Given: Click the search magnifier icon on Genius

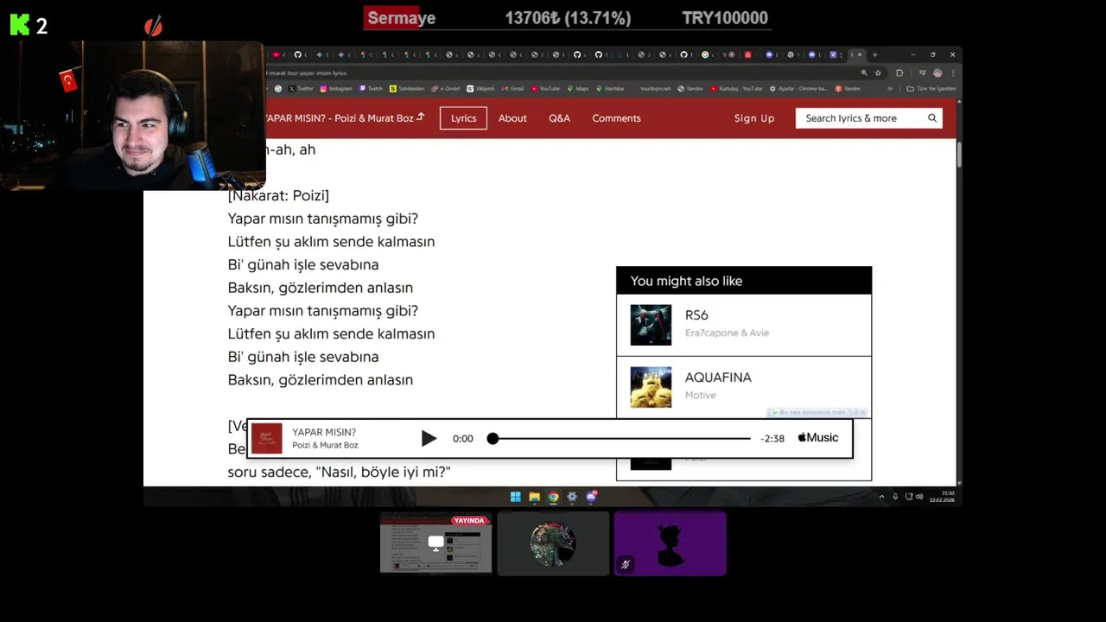Looking at the screenshot, I should (932, 118).
